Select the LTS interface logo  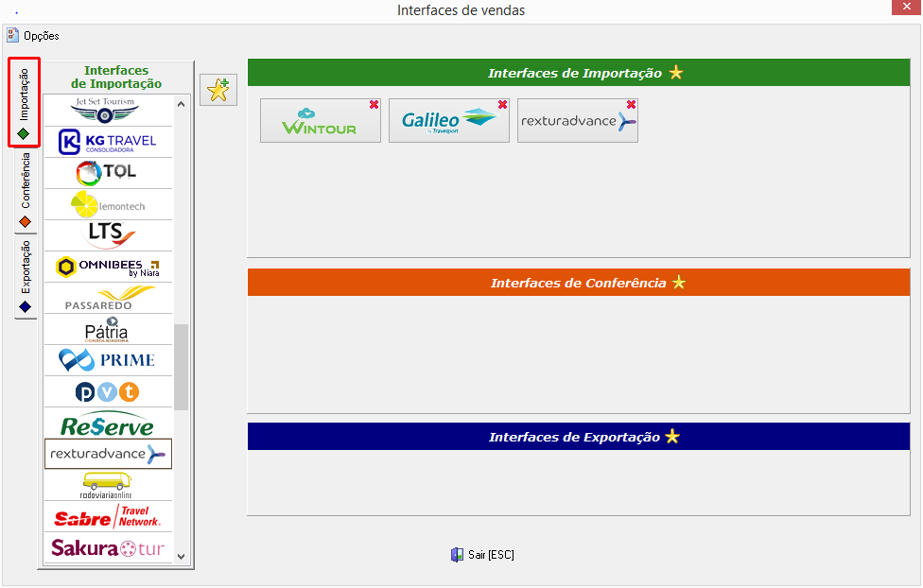tap(109, 235)
